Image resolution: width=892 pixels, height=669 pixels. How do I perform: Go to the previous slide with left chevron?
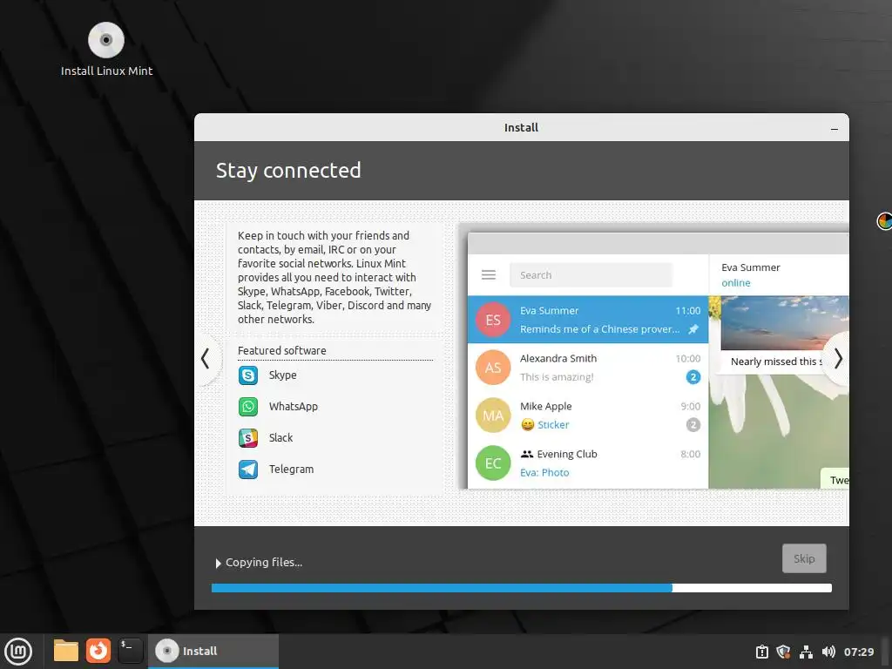[206, 359]
